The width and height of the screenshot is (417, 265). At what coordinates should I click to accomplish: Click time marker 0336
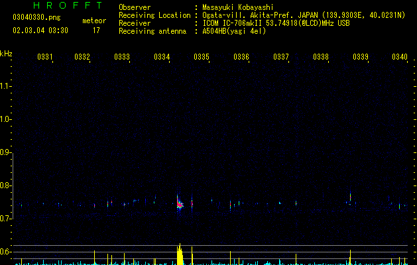tap(241, 56)
